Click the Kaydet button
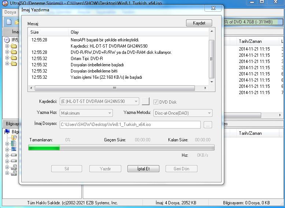285x208 pixels. tap(199, 23)
